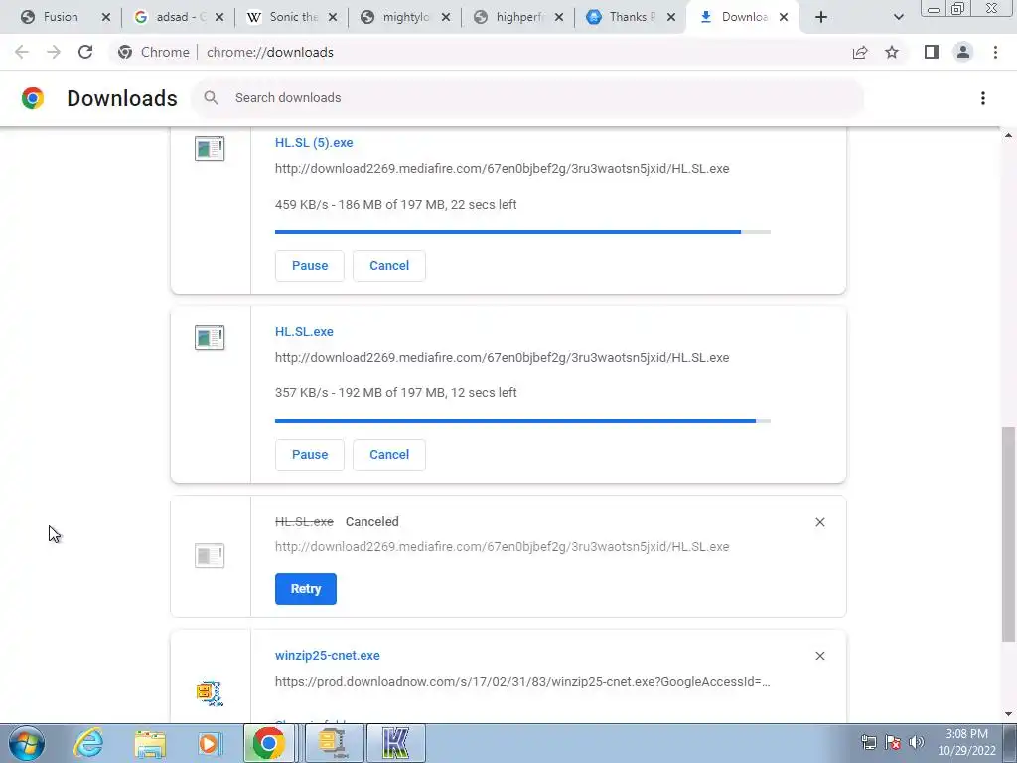This screenshot has width=1017, height=763.
Task: Focus the Search downloads field
Action: [528, 98]
